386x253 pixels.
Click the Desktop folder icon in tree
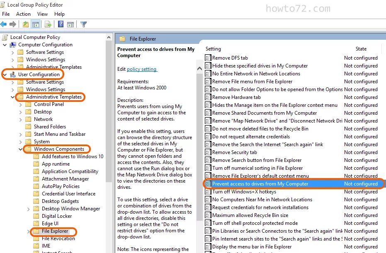[29, 112]
